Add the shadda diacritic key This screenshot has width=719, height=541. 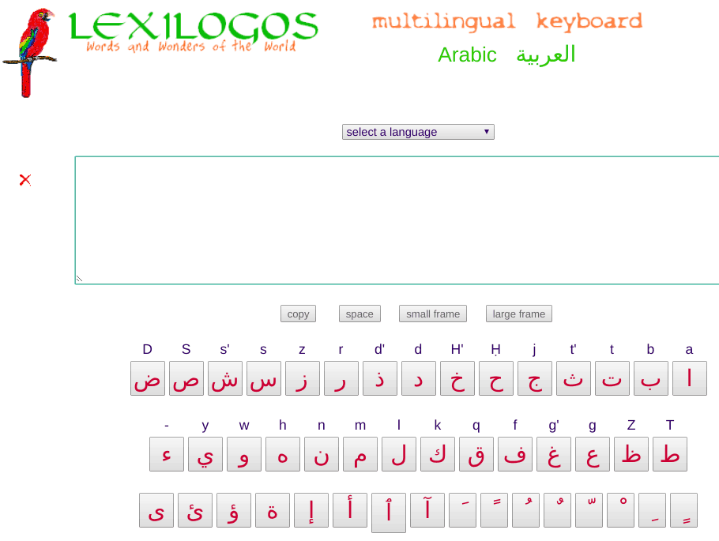coord(589,510)
